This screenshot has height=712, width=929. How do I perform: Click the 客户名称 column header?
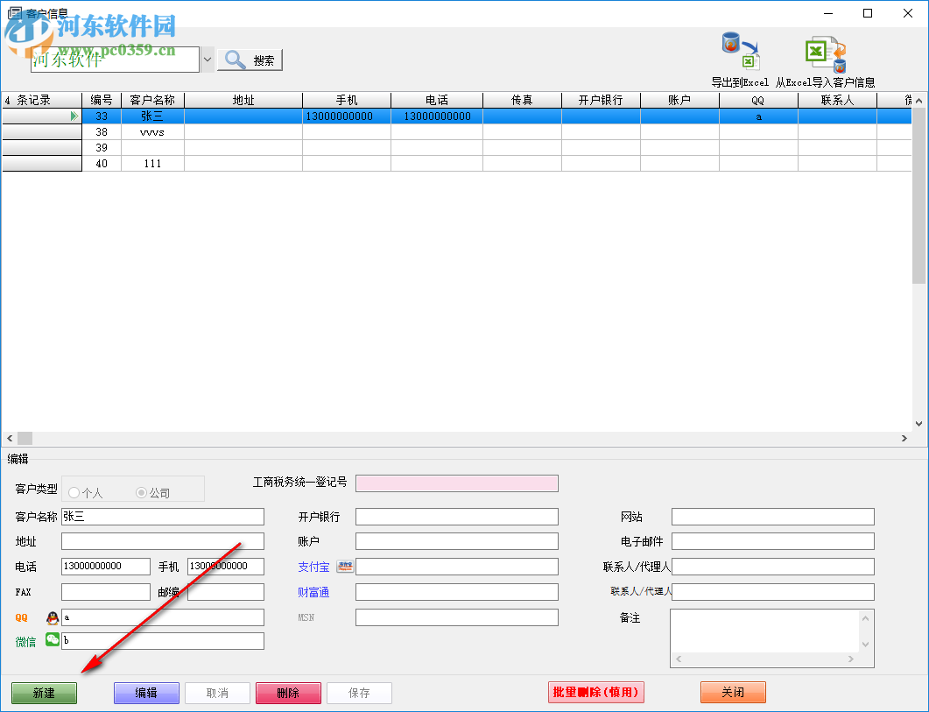click(152, 100)
